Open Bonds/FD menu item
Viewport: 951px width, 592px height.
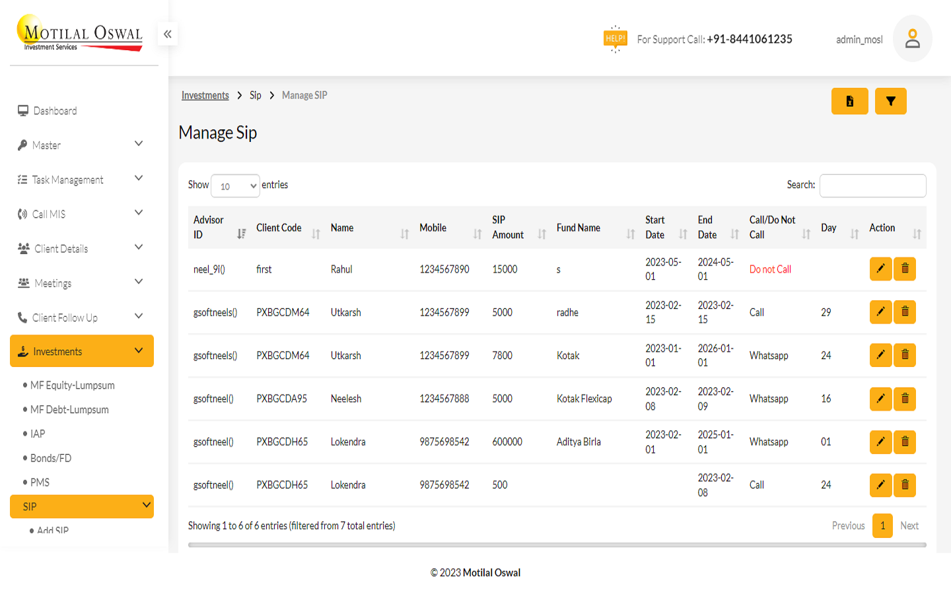(x=50, y=458)
